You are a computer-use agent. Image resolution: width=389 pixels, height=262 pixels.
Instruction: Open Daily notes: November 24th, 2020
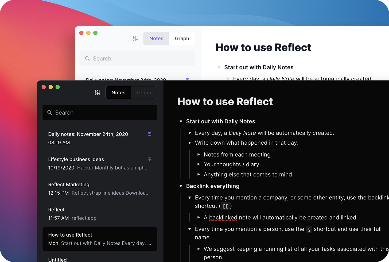(100, 138)
